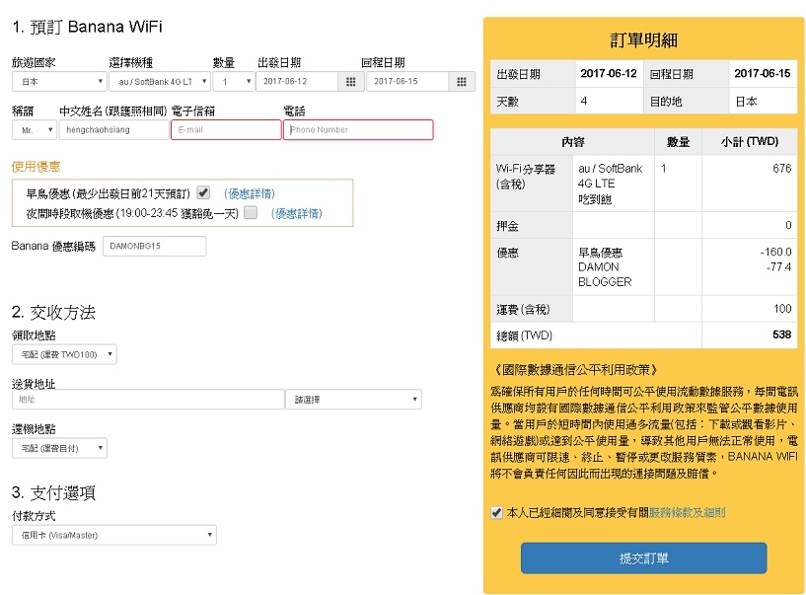The height and width of the screenshot is (595, 806).
Task: Select the 國際數據通信公平利用政策 policy heading
Action: (576, 370)
